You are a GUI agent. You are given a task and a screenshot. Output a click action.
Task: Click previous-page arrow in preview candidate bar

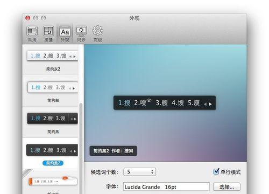coord(206,104)
